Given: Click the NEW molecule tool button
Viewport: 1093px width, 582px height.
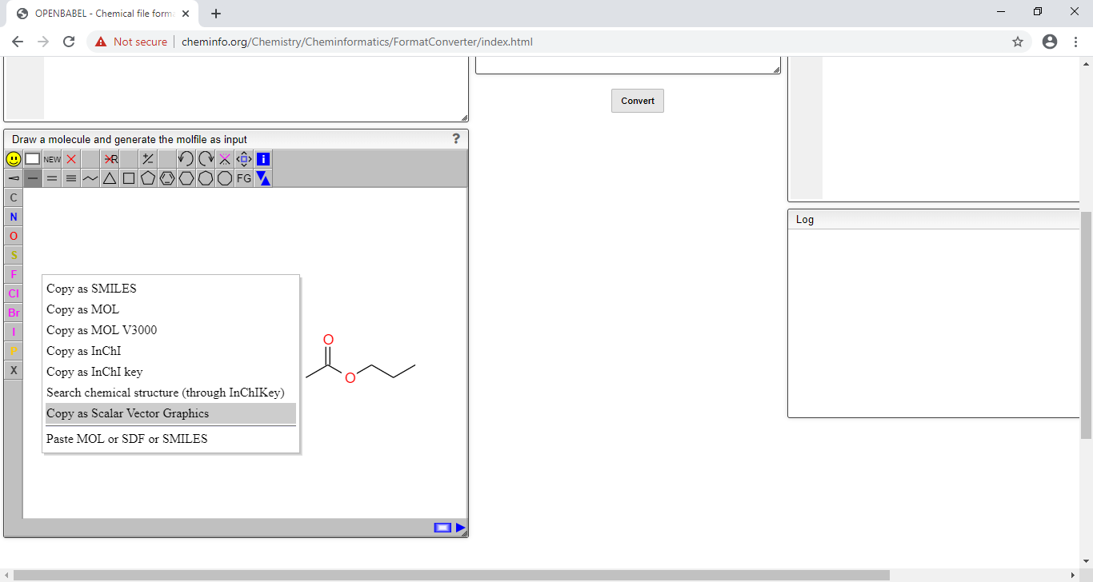Looking at the screenshot, I should click(52, 159).
